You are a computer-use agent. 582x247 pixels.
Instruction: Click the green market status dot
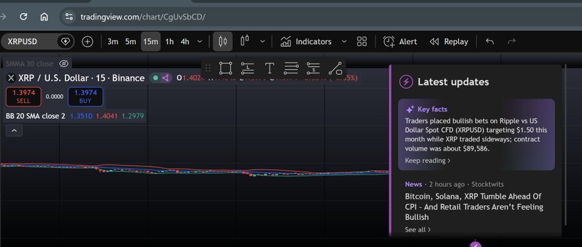155,78
